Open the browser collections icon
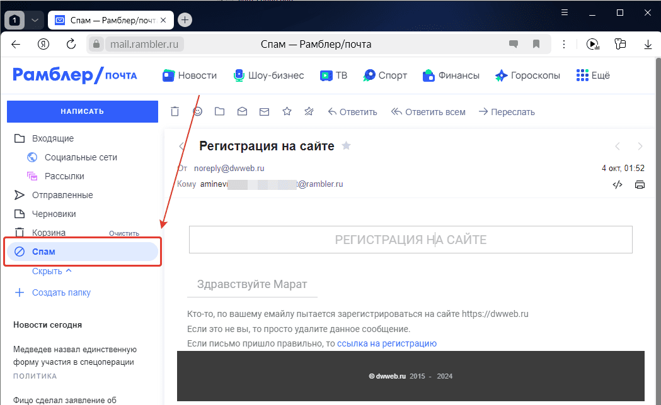The height and width of the screenshot is (405, 661). pos(620,44)
